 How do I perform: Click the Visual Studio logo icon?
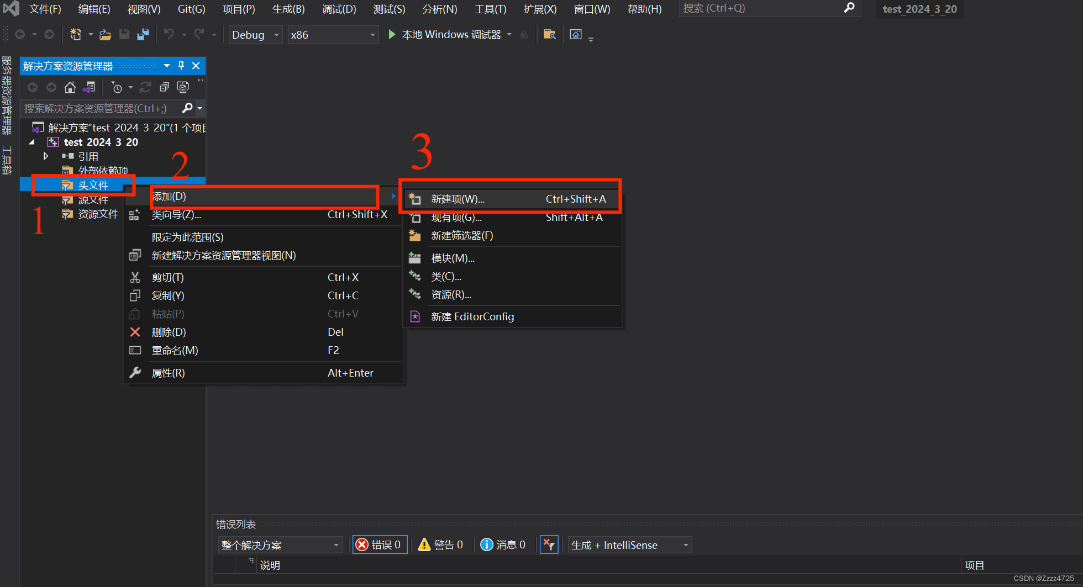click(11, 8)
